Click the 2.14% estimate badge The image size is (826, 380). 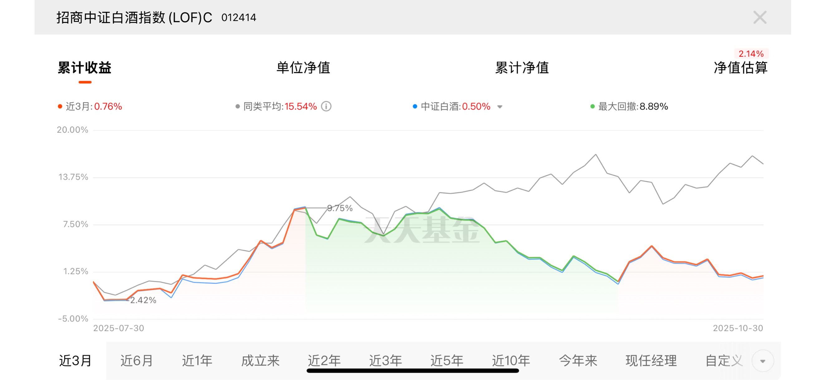click(x=751, y=54)
